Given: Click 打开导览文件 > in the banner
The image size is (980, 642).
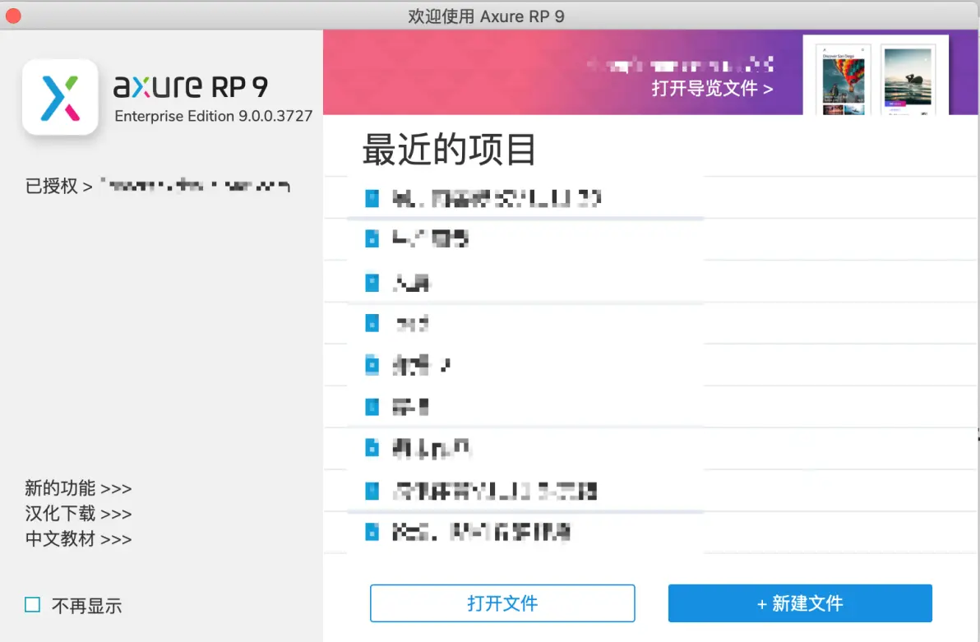Looking at the screenshot, I should (713, 88).
